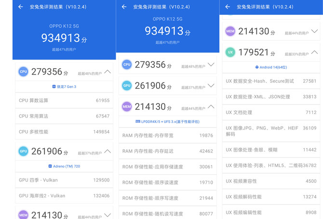The width and height of the screenshot is (323, 219).
Task: Select the UX 数据处理-XML、JSON处理 row
Action: coord(271,97)
